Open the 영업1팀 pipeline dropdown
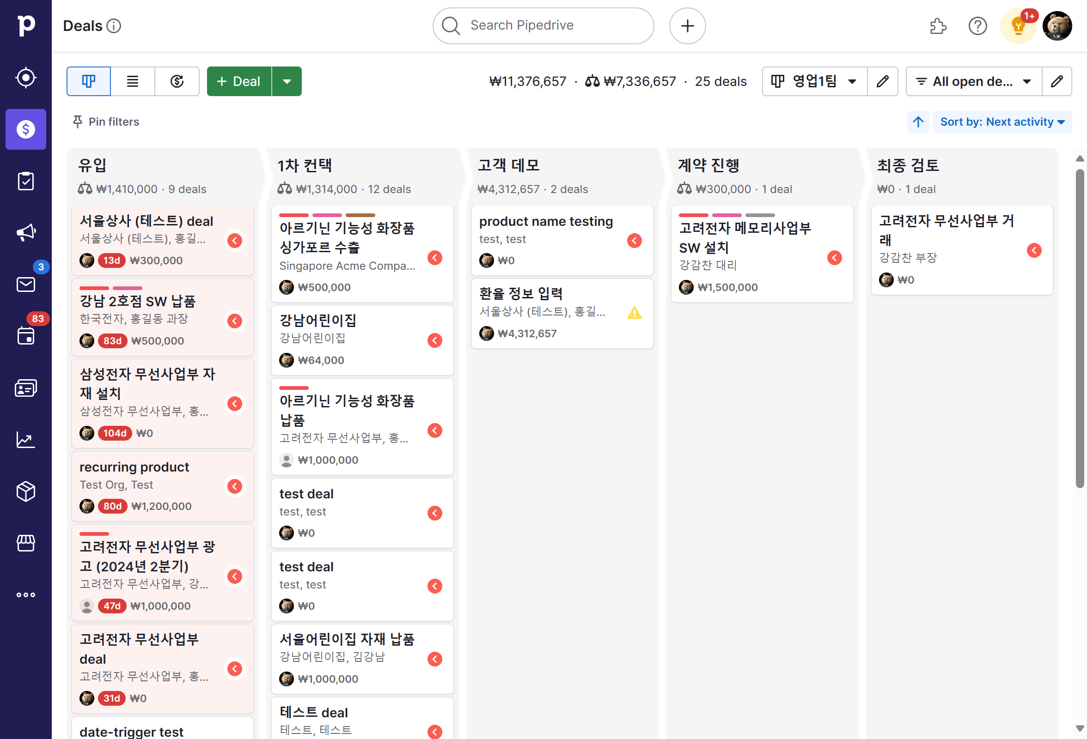This screenshot has width=1087, height=739. click(815, 81)
